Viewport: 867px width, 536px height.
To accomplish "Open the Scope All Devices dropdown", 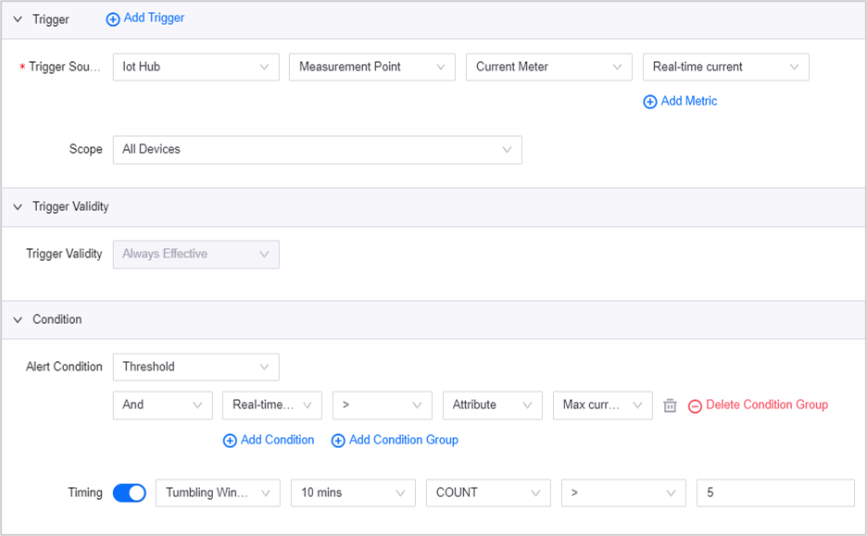I will click(317, 149).
